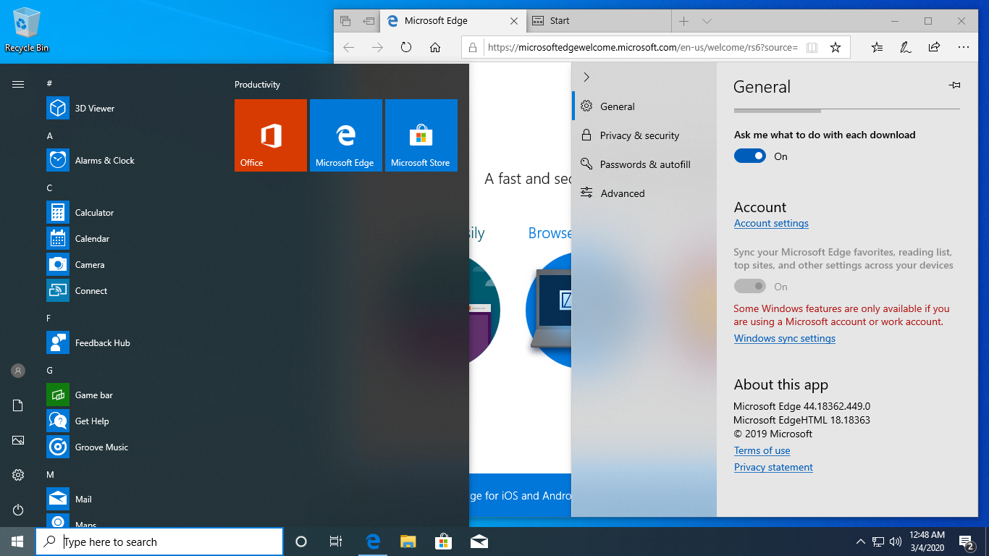Click the Microsoft Edge tile
Screen dimensions: 989x556
click(x=346, y=135)
